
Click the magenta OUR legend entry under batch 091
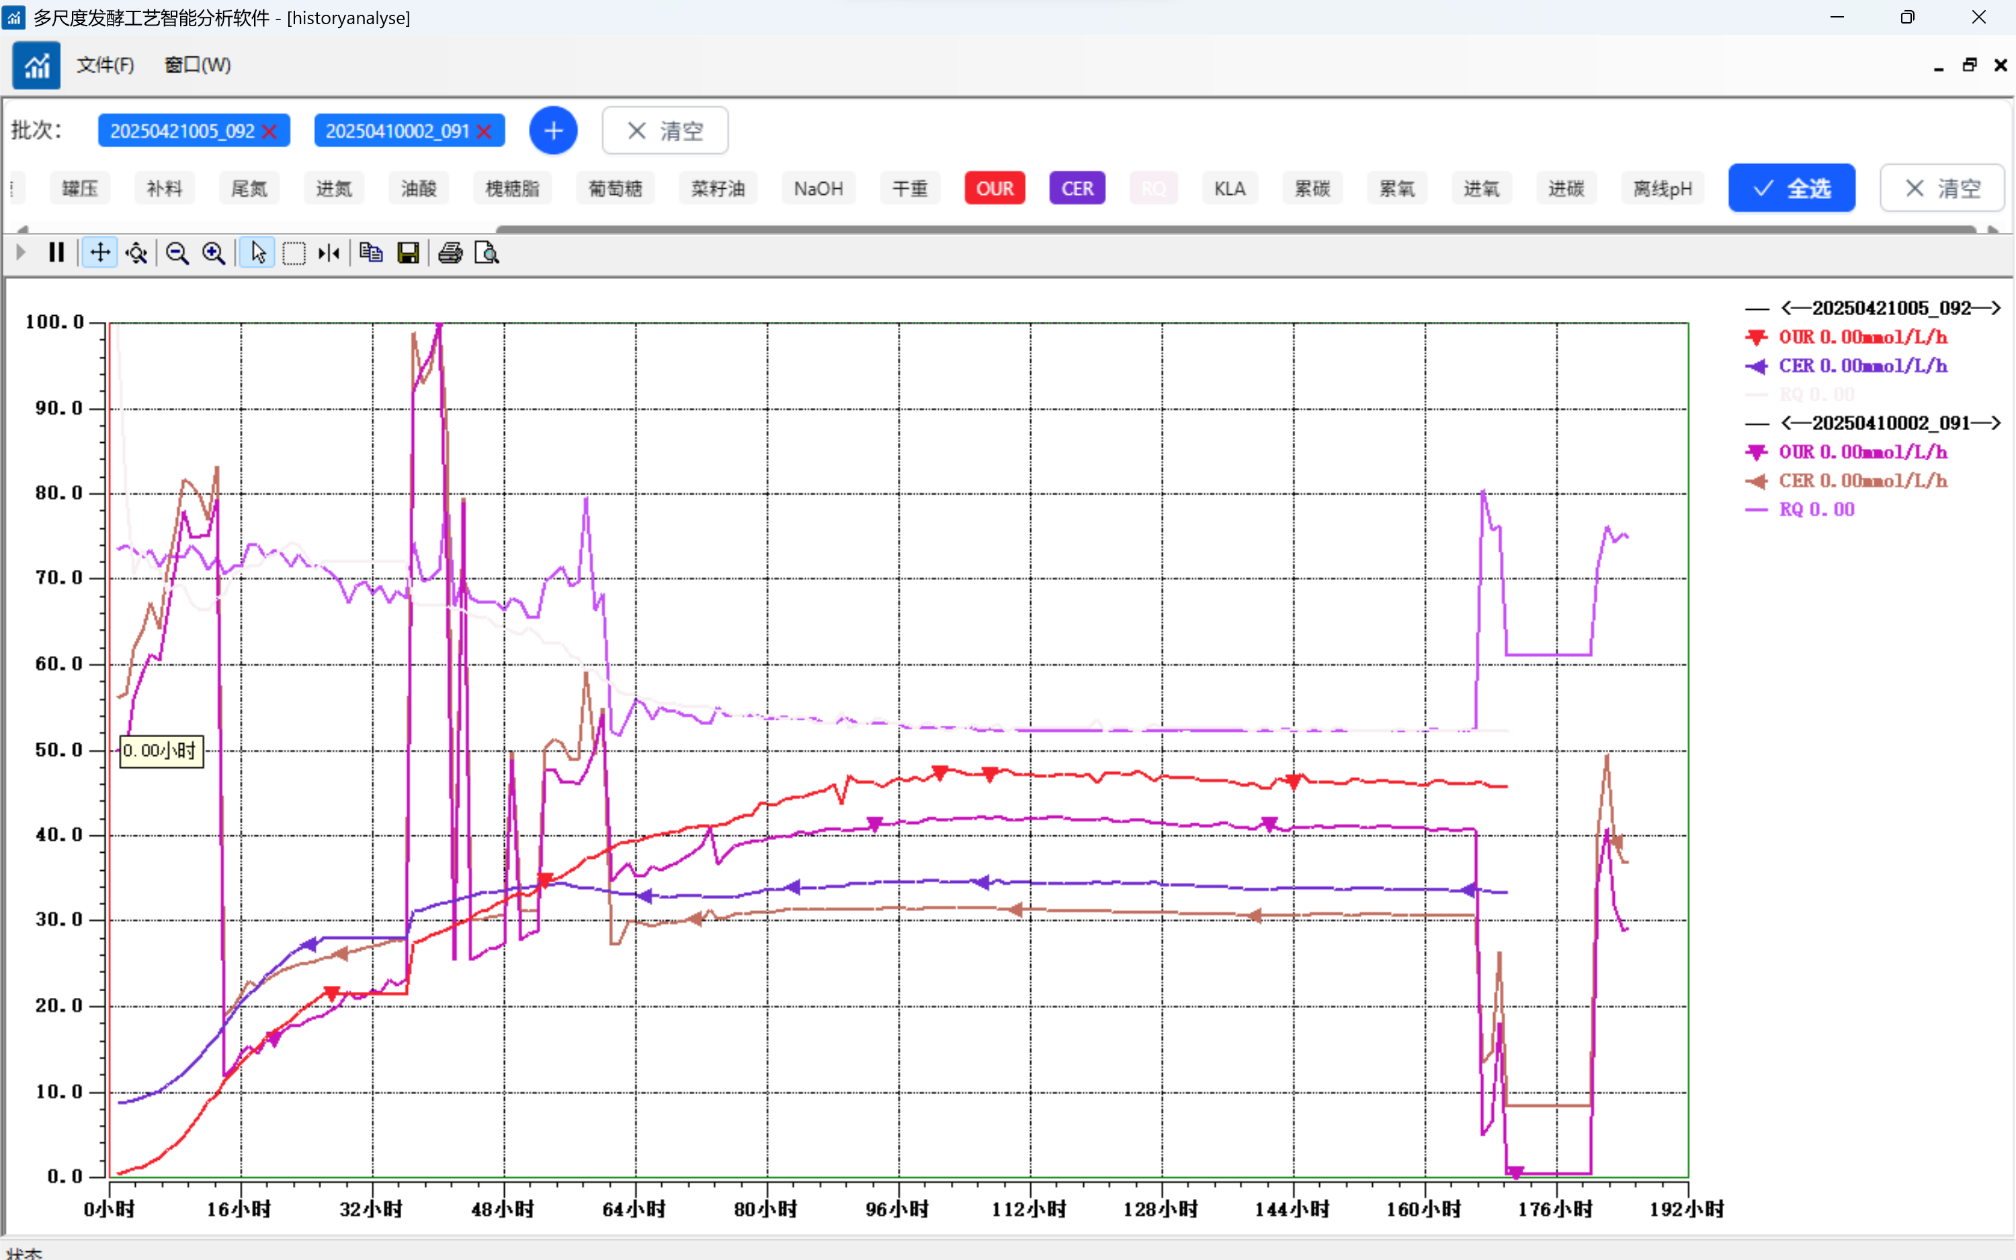(1847, 452)
